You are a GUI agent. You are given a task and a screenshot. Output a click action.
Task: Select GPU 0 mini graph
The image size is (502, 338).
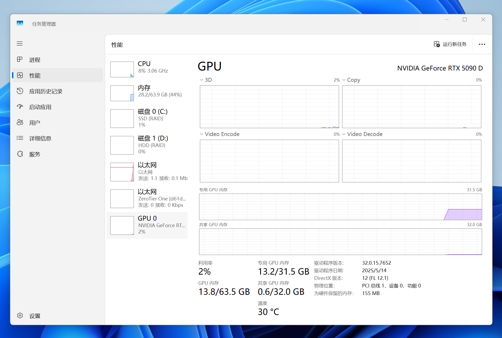coord(122,225)
